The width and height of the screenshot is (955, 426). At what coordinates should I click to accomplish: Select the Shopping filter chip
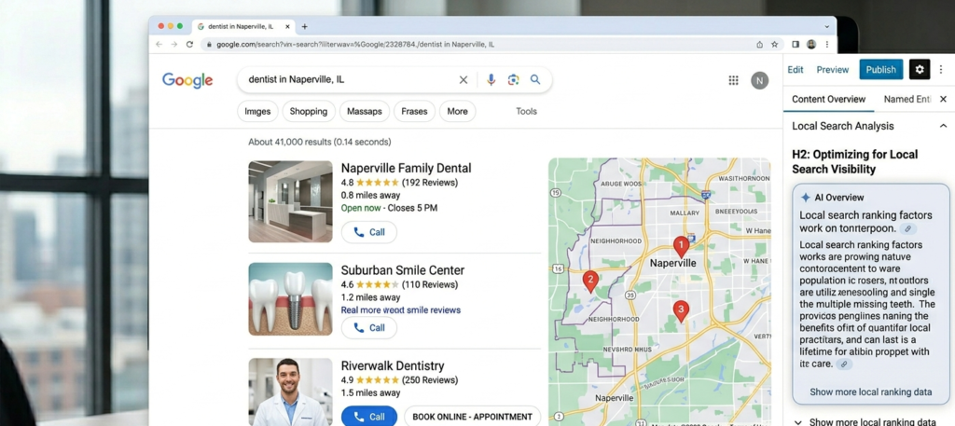309,111
